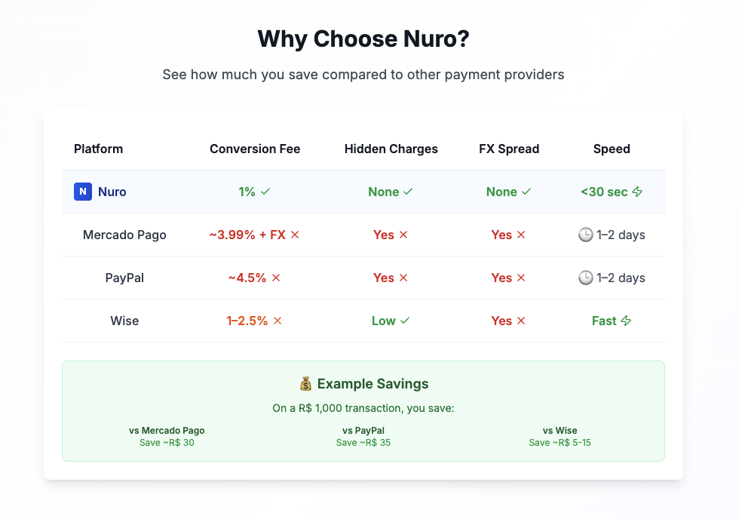Click the X icon beside 1–2.5%
This screenshot has height=519, width=739.
[278, 321]
